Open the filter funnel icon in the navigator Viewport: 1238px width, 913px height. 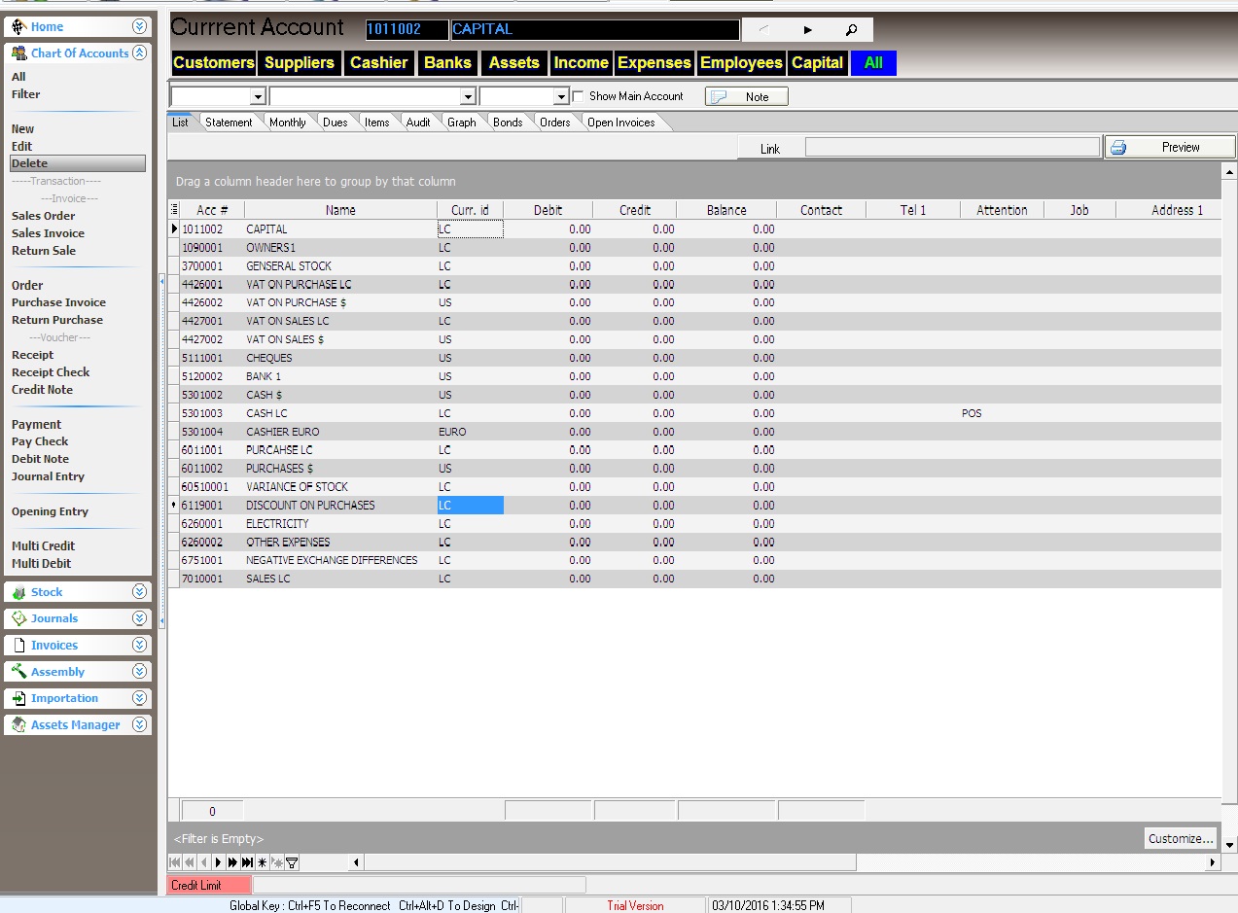click(292, 862)
